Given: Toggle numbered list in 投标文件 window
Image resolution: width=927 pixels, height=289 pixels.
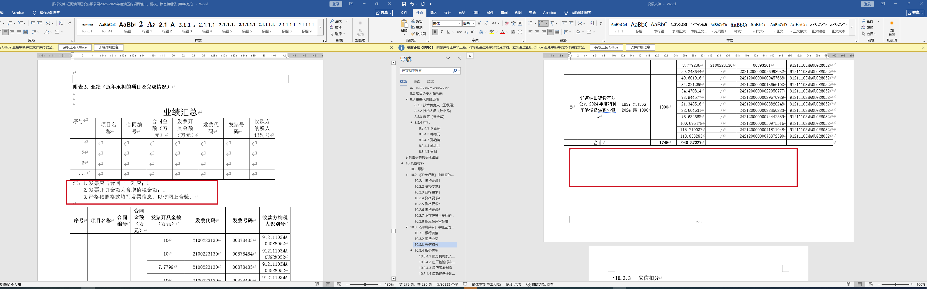Looking at the screenshot, I should pos(541,24).
